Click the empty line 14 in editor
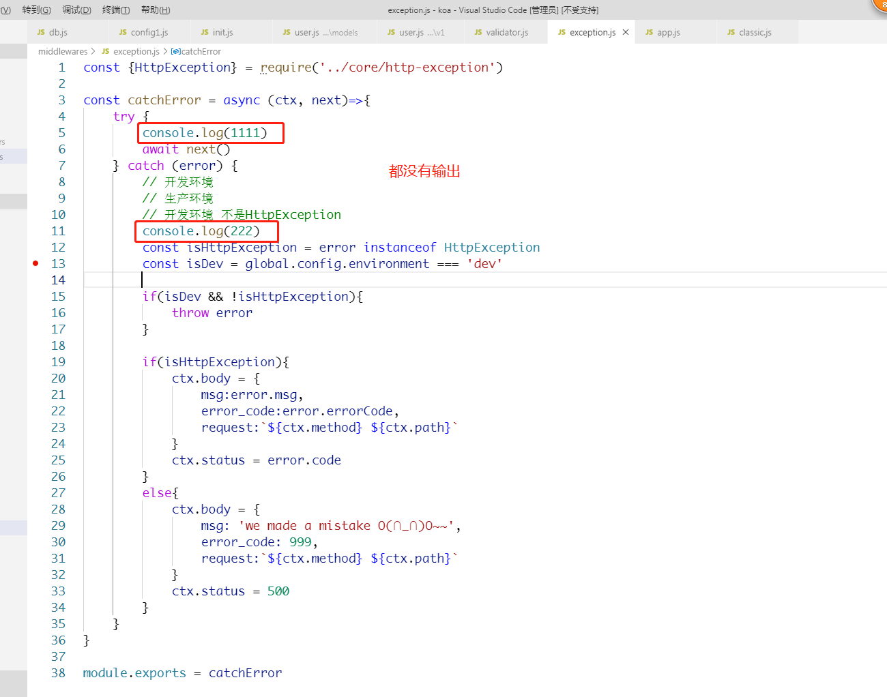Viewport: 887px width, 697px height. (x=484, y=280)
